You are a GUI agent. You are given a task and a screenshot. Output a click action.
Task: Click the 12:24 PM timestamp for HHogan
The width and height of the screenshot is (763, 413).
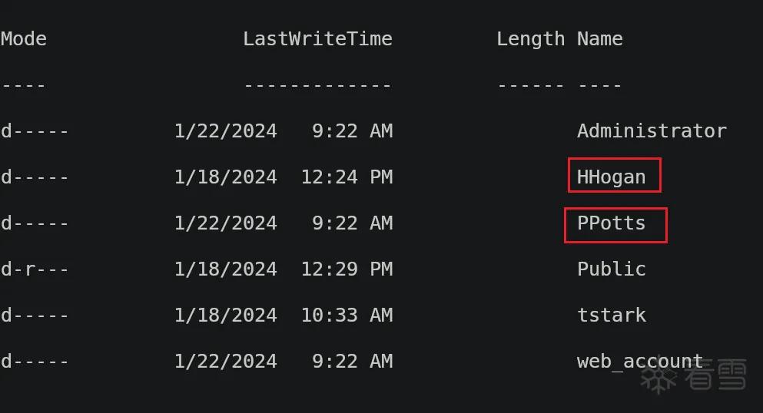[x=347, y=177]
